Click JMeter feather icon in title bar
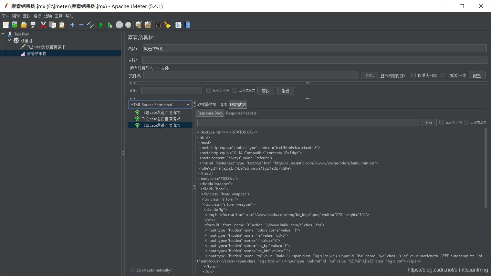Screen dimensions: 491x276 [x=6, y=6]
